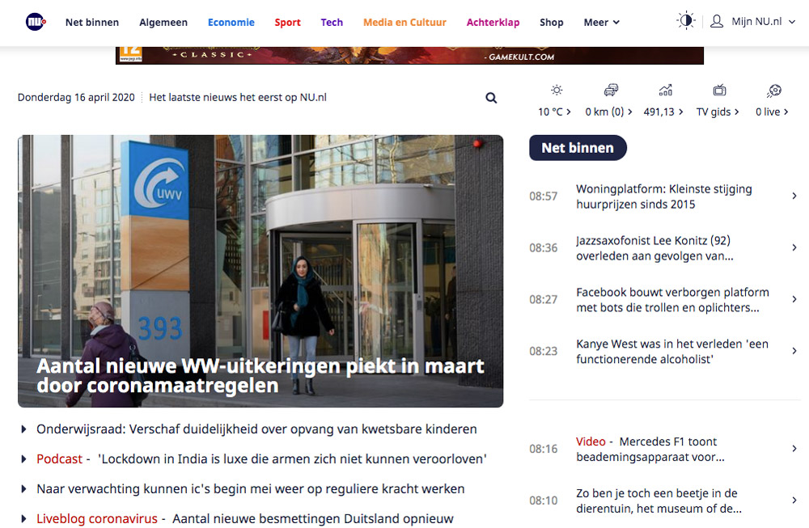Image resolution: width=809 pixels, height=528 pixels.
Task: Click the Mijn NU.nl profile icon
Action: point(717,22)
